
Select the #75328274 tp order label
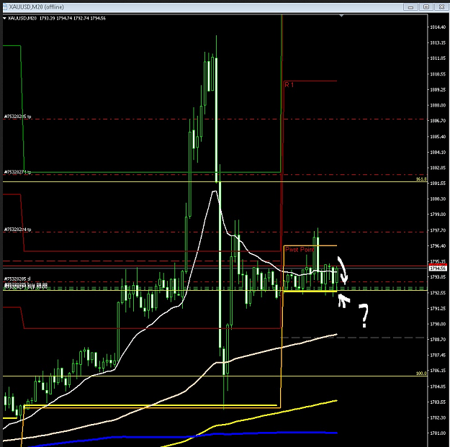point(17,172)
